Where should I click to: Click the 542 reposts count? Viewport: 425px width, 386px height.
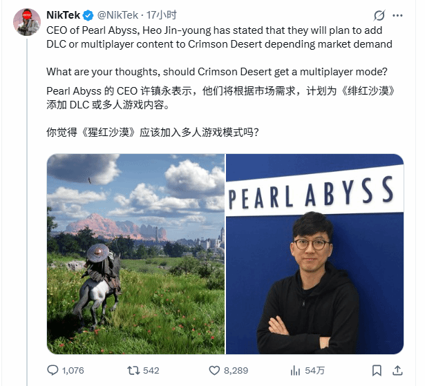tap(151, 370)
